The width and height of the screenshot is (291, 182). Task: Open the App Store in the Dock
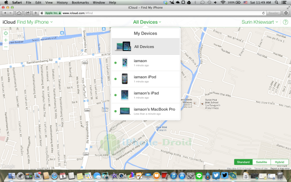click(182, 176)
